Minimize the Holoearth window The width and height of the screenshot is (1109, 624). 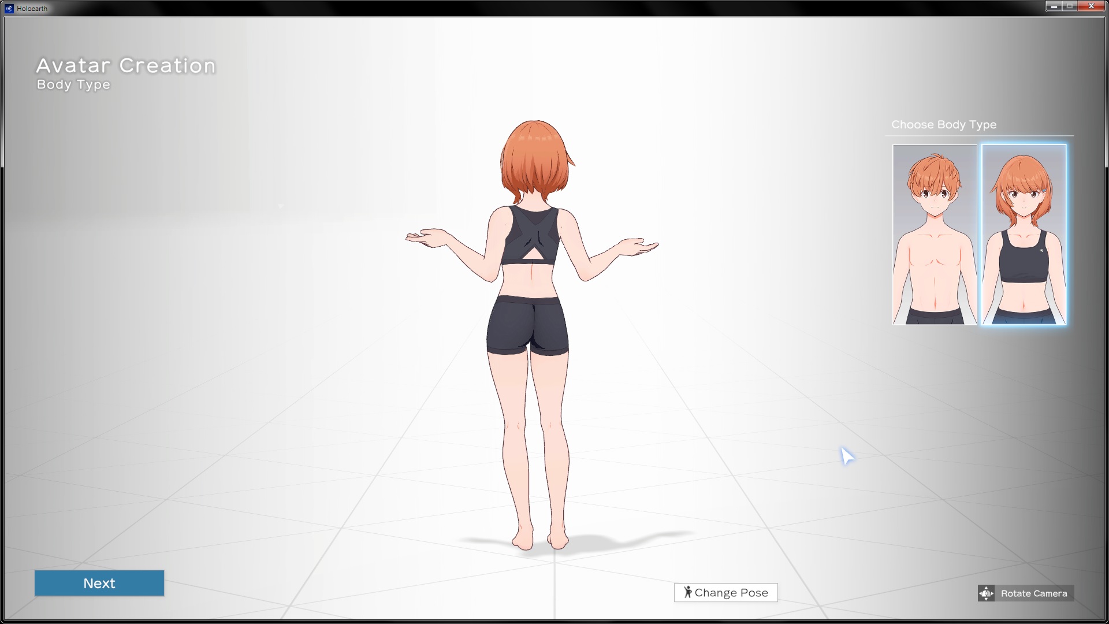1053,6
